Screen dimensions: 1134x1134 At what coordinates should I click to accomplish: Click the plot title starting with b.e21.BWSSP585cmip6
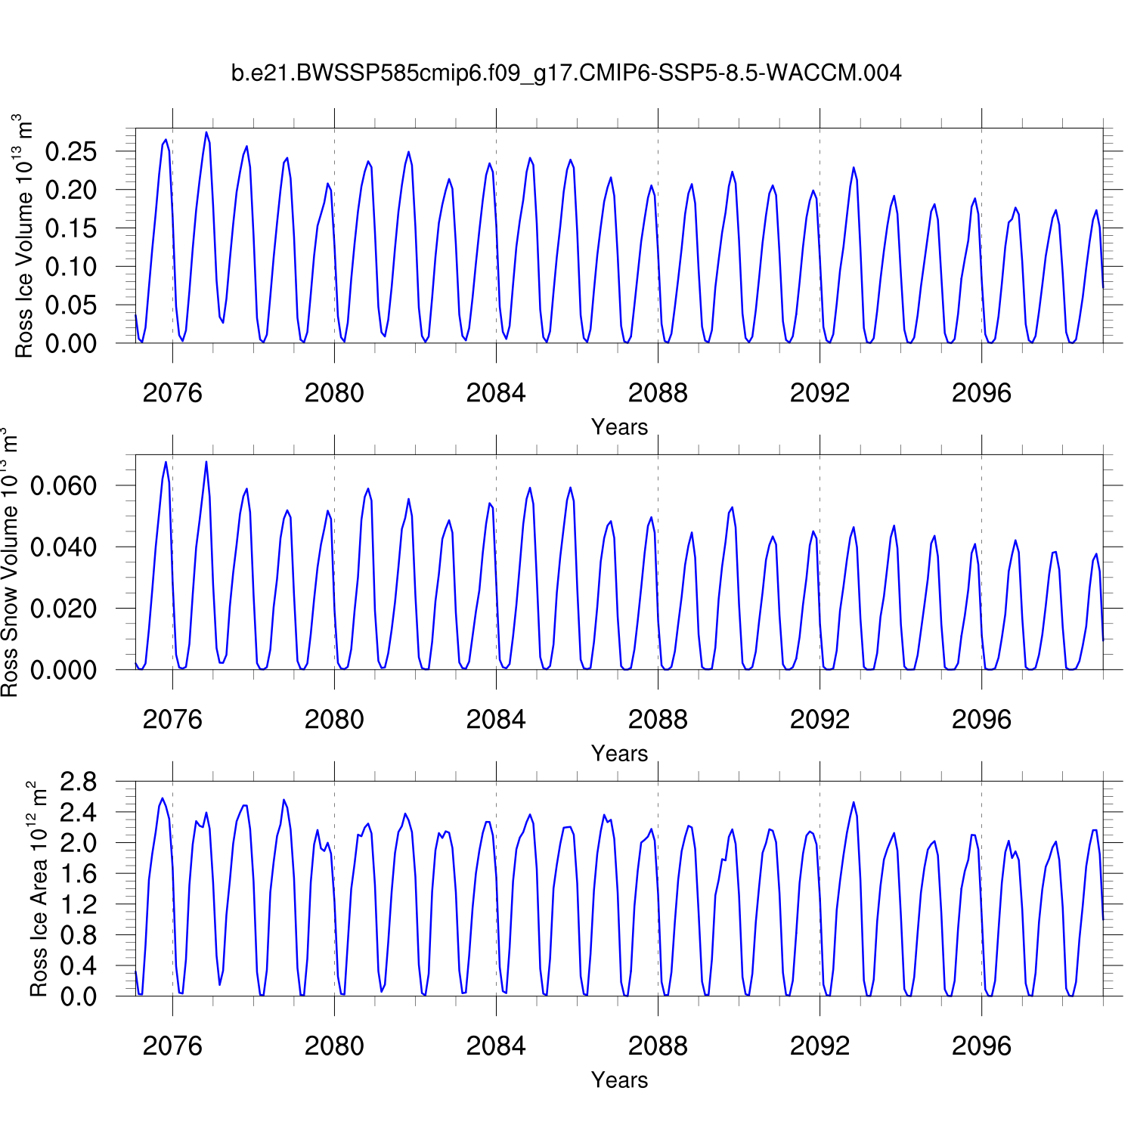[566, 73]
